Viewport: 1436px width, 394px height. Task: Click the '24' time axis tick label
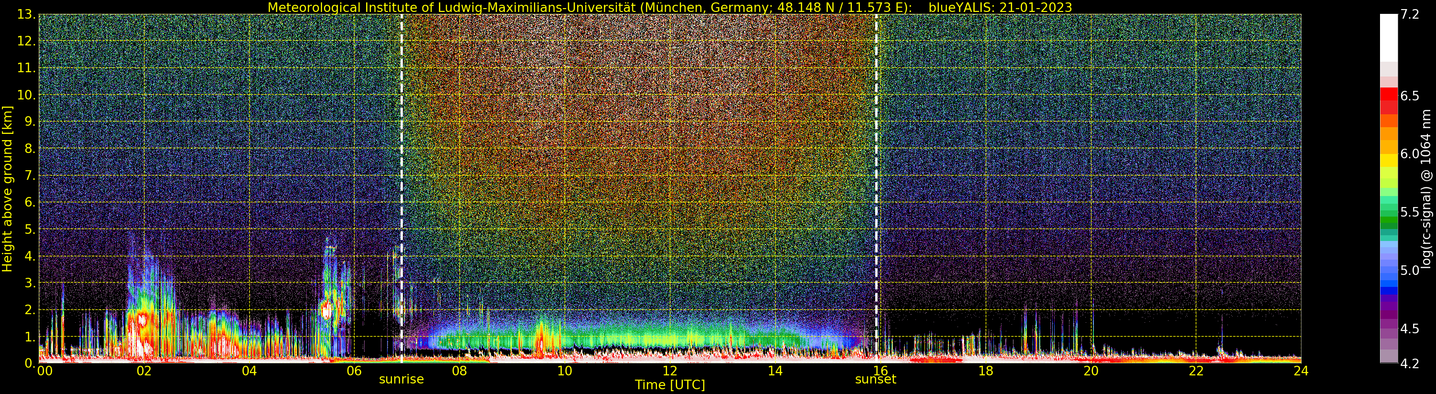tap(1301, 370)
